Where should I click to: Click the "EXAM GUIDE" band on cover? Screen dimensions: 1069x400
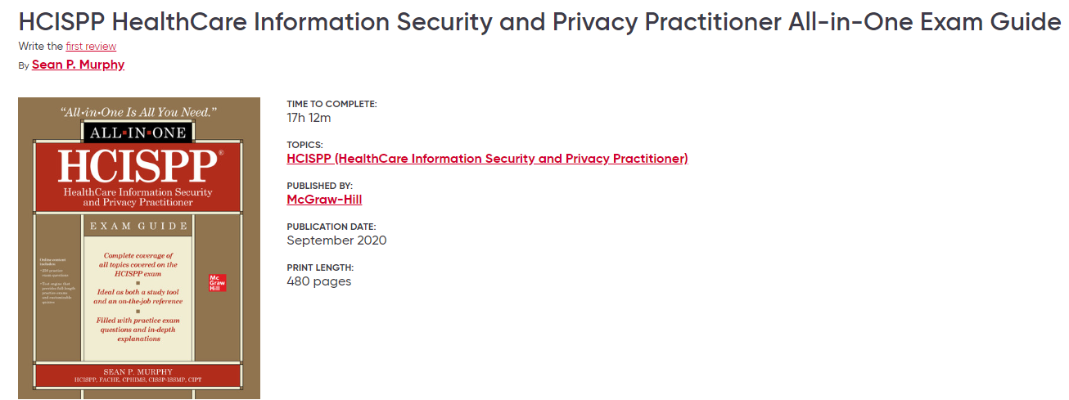(x=138, y=226)
